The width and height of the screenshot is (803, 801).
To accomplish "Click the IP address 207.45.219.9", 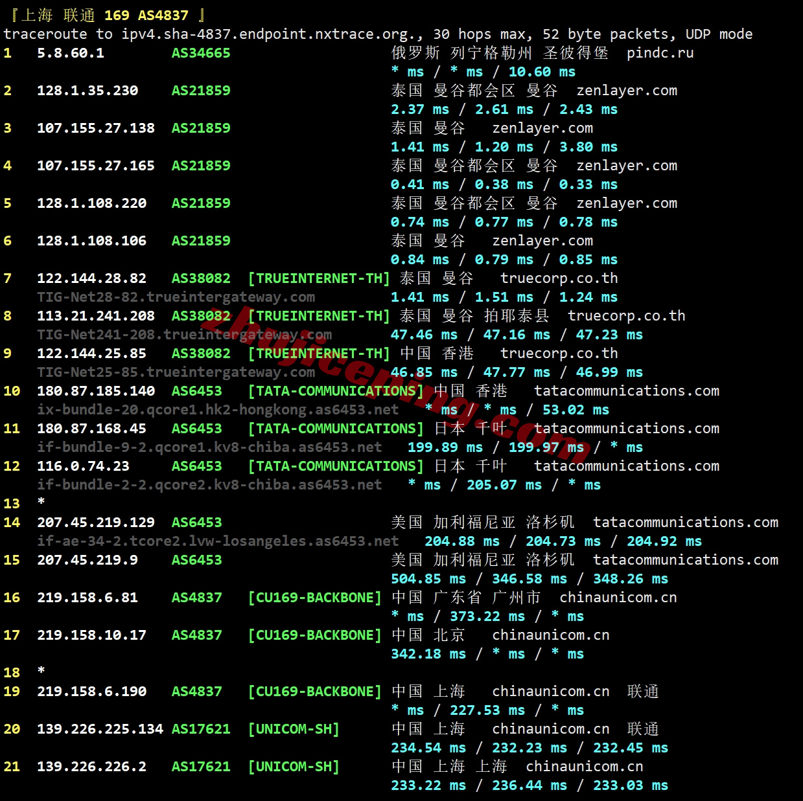I will [87, 560].
